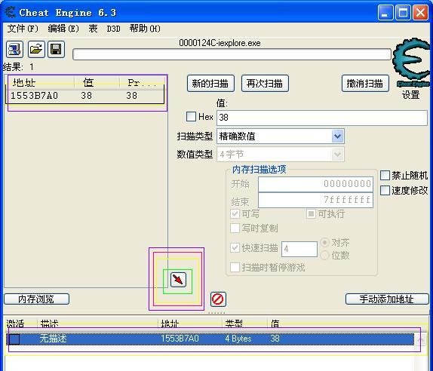Viewport: 433px width, 371px height.
Task: Open the 编辑(E) menu
Action: point(63,29)
